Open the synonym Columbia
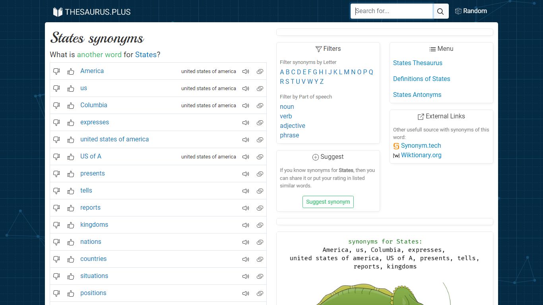543x305 pixels. [x=94, y=105]
